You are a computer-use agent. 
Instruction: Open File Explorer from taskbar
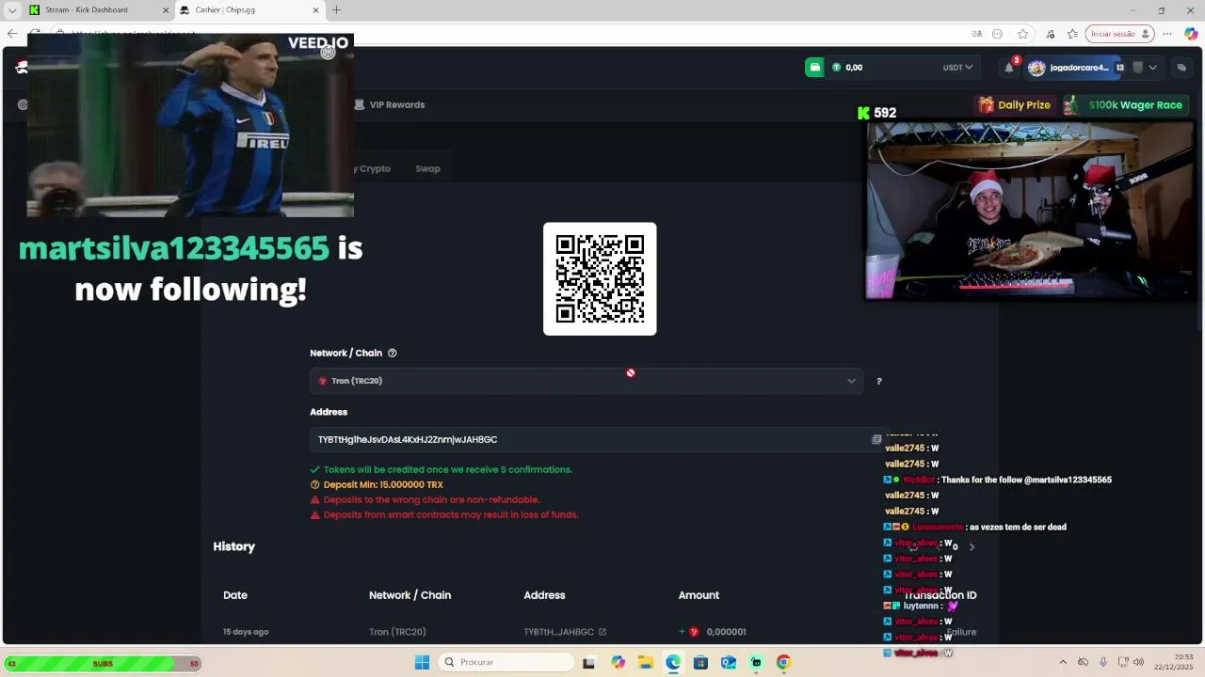[646, 662]
